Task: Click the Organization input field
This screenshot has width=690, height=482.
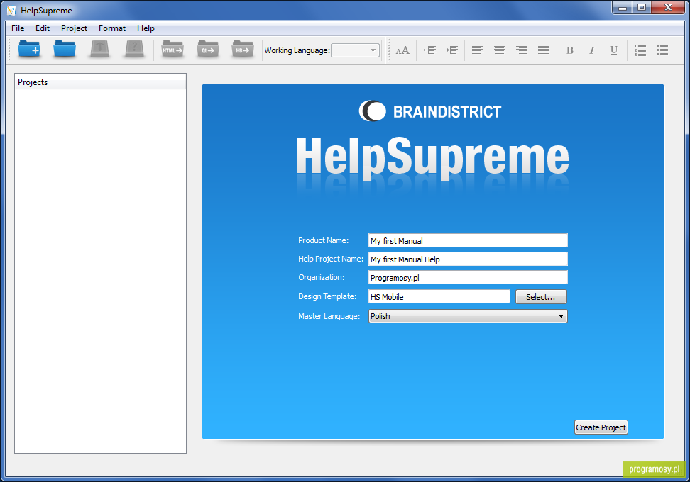Action: tap(468, 277)
